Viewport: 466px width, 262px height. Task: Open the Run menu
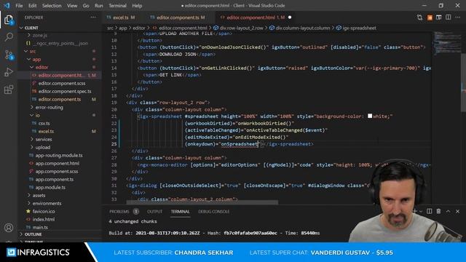pos(99,5)
